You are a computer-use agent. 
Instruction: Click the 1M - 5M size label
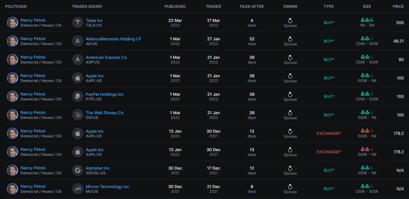point(367,25)
